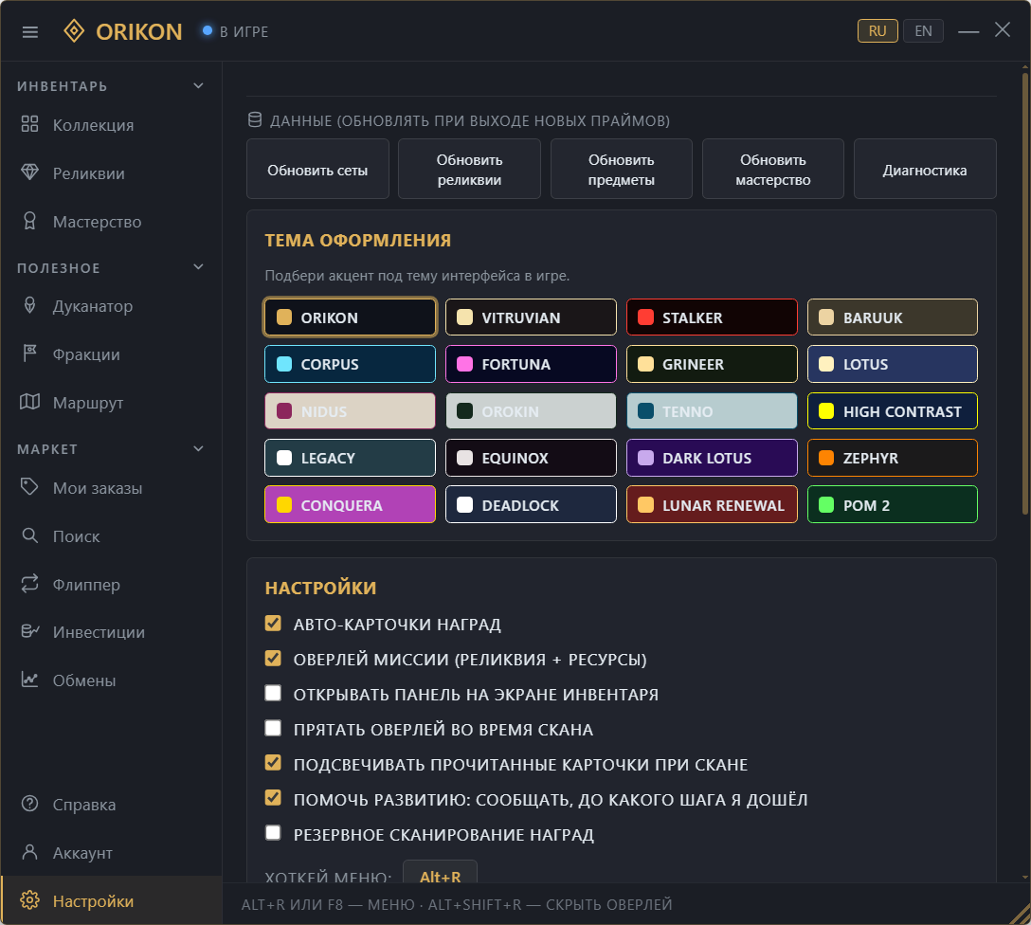The image size is (1031, 925).
Task: Click the scrollbar down arrow
Action: [1024, 877]
